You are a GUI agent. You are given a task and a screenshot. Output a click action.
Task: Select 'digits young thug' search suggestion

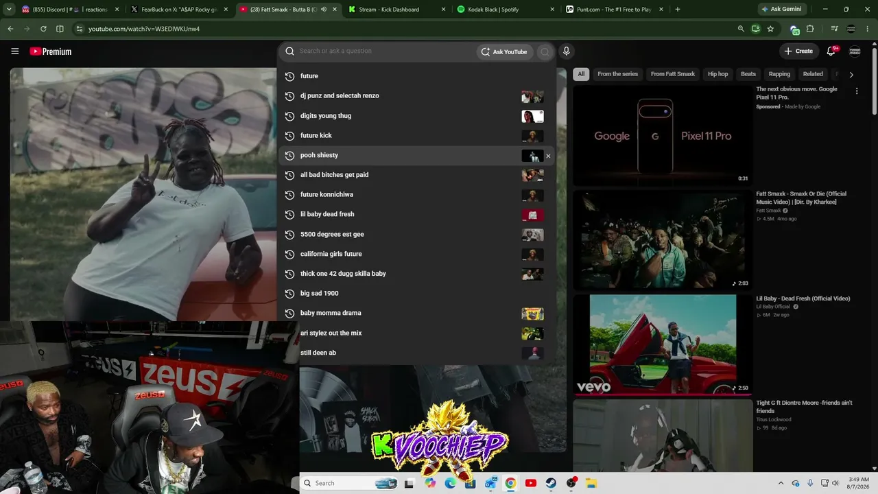[416, 116]
